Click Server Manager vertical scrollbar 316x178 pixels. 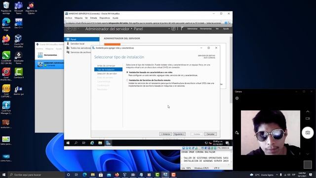tap(231, 70)
